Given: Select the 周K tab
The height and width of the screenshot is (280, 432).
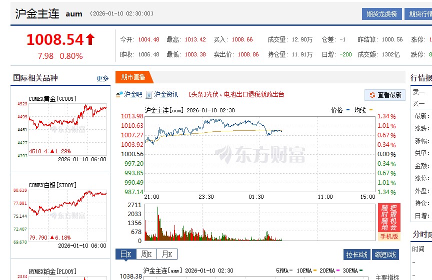Looking at the screenshot, I should pyautogui.click(x=146, y=254).
